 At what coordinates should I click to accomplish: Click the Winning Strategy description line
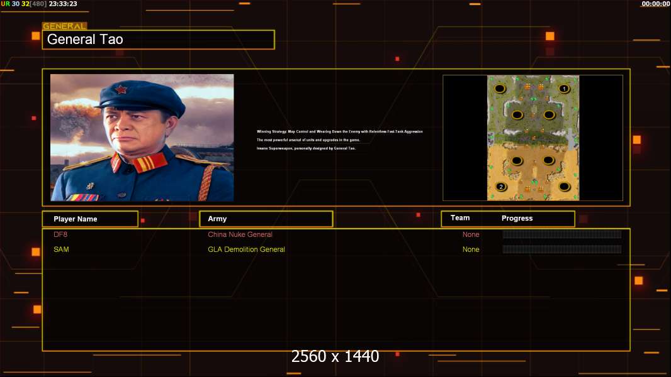click(x=340, y=131)
